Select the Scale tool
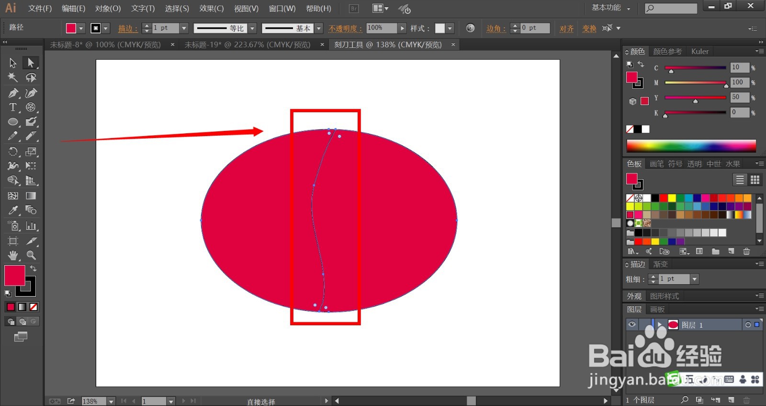Image resolution: width=766 pixels, height=406 pixels. (31, 151)
